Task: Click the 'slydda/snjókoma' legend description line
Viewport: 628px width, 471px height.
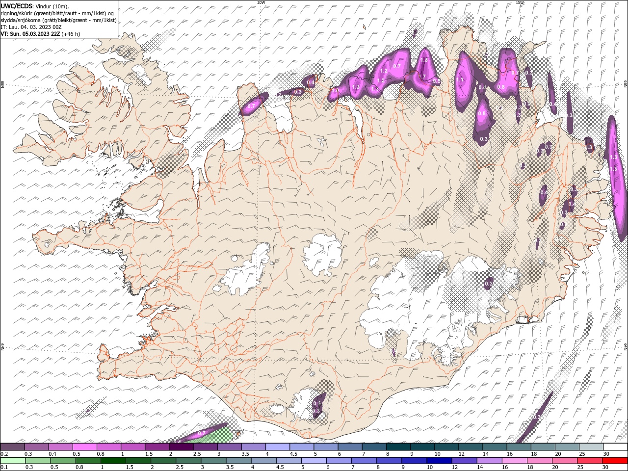Action: (58, 20)
